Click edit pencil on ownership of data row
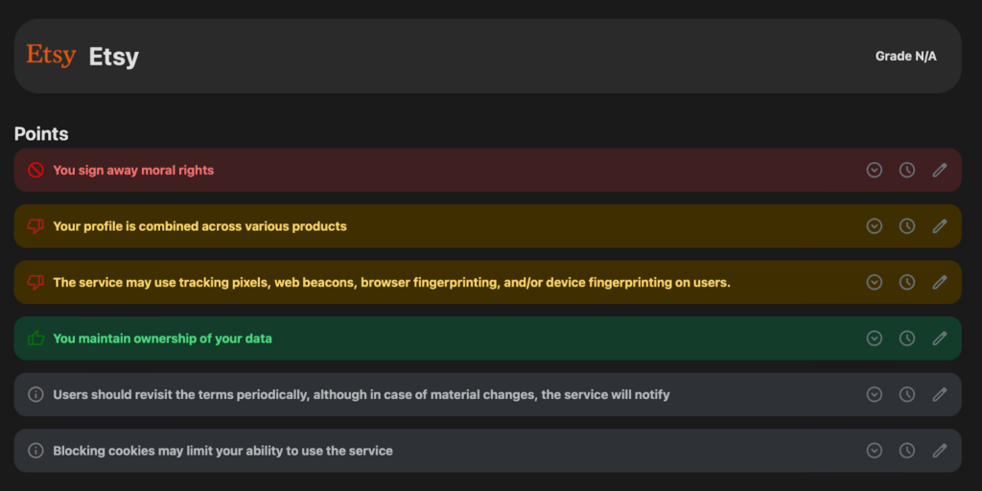This screenshot has width=982, height=491. pyautogui.click(x=940, y=339)
